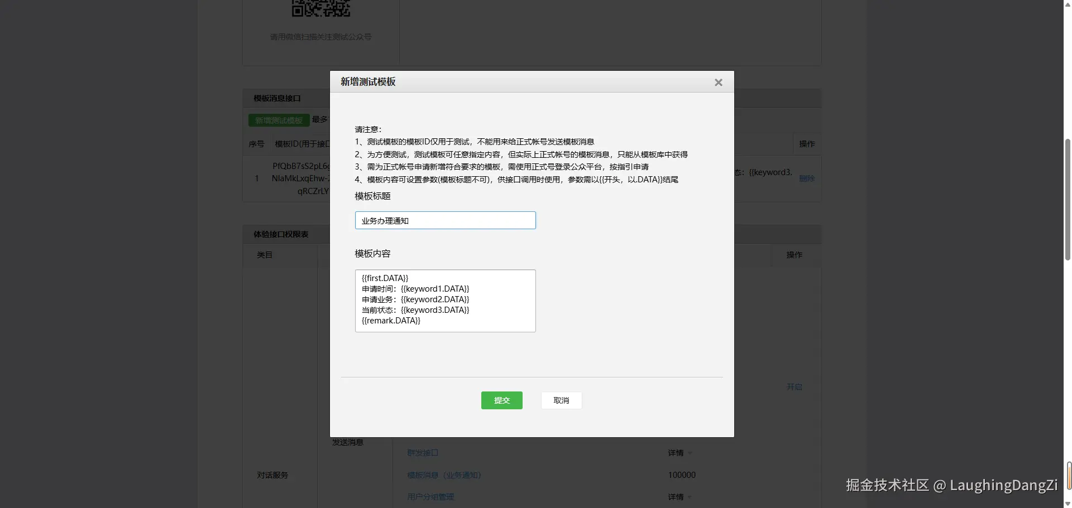Select note 1 about 模板ID仅用于测试

tap(475, 142)
